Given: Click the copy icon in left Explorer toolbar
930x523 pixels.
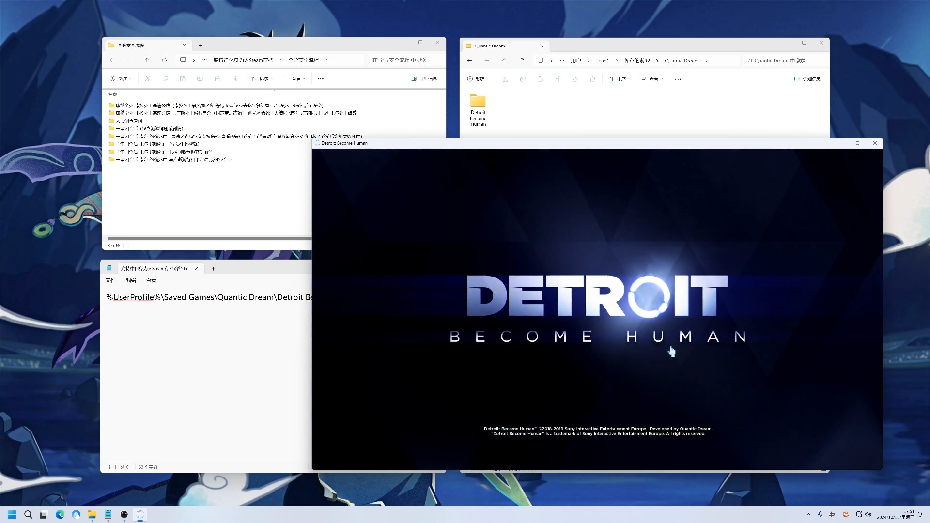Looking at the screenshot, I should coord(165,78).
